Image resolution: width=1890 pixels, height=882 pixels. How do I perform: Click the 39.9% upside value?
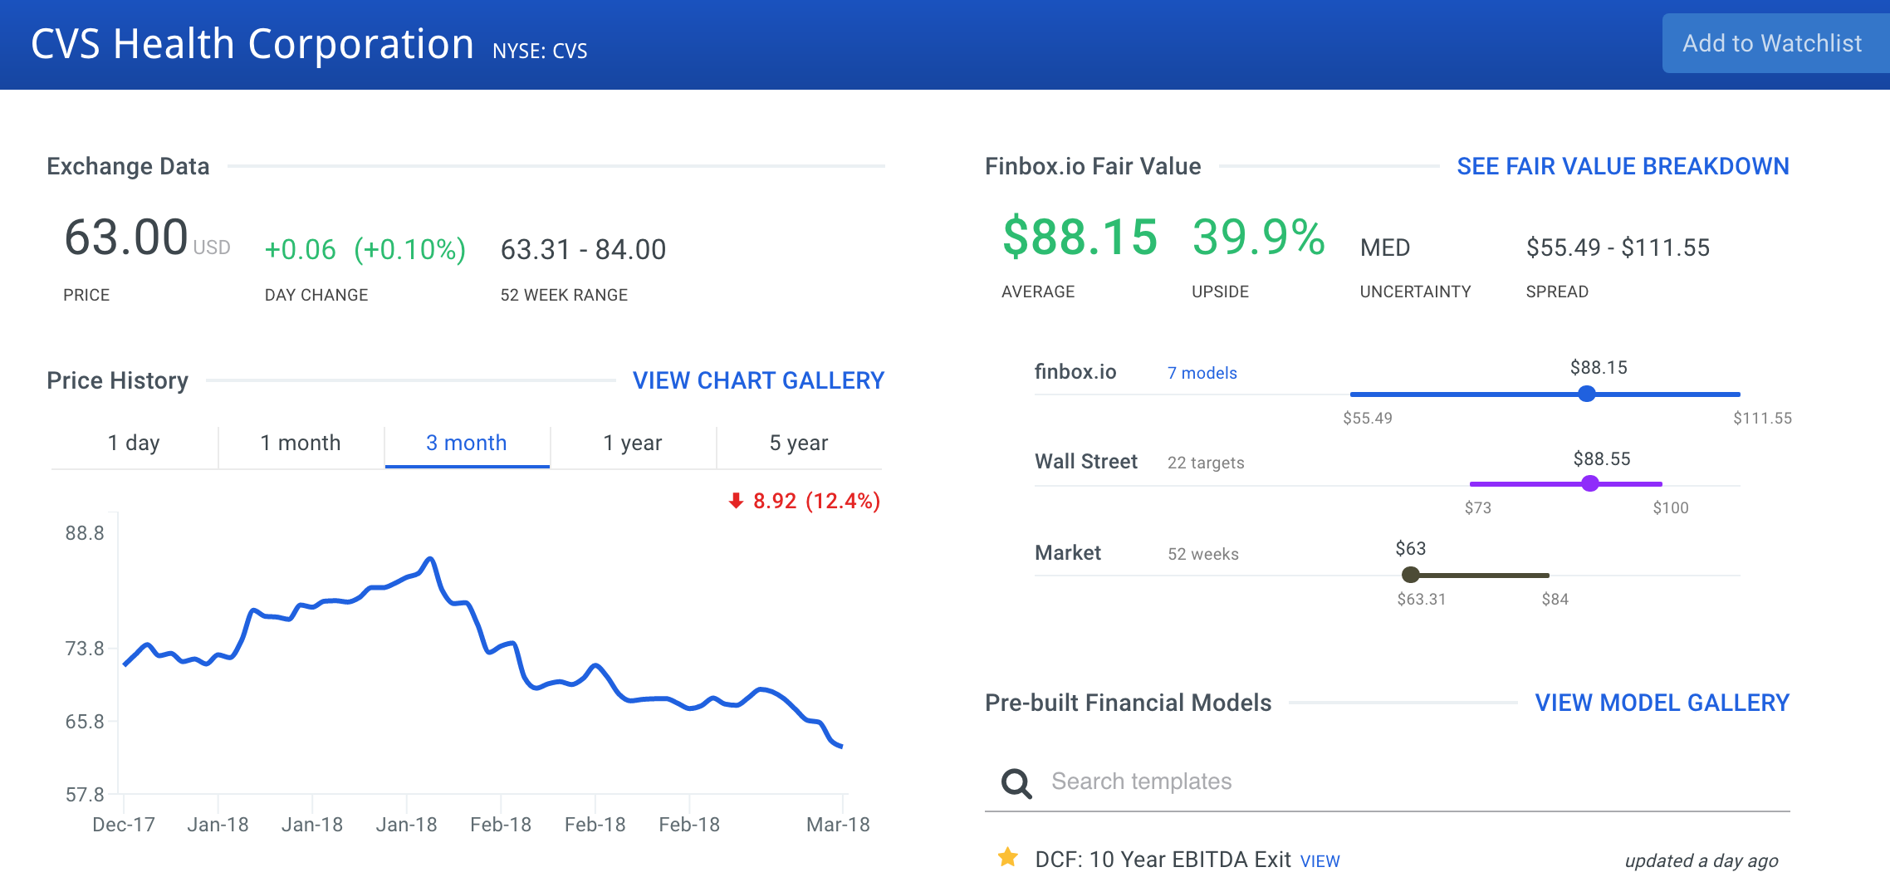pyautogui.click(x=1259, y=237)
